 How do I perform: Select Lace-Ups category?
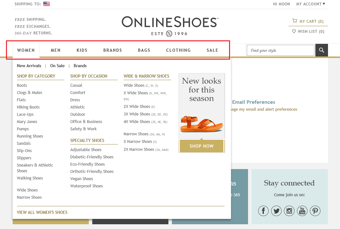(x=25, y=114)
